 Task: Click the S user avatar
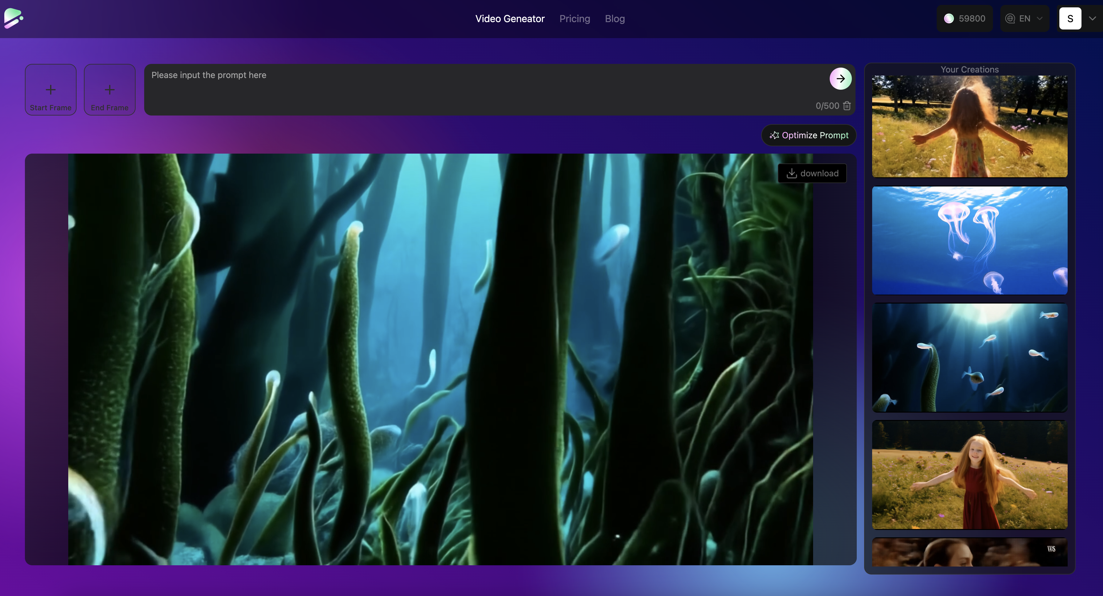(1070, 18)
